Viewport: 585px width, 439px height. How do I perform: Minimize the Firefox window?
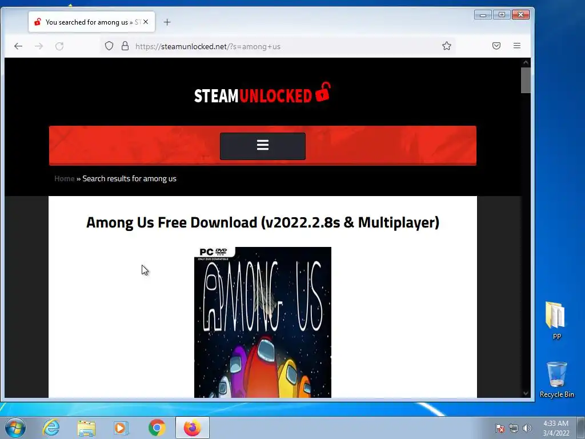(483, 15)
